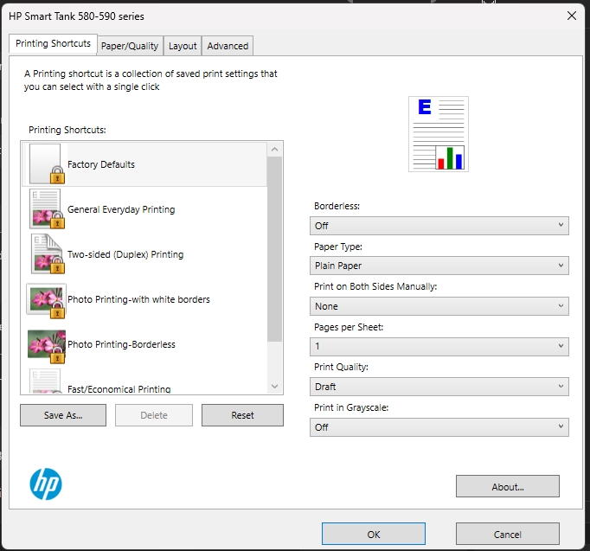This screenshot has width=590, height=551.
Task: Select the "Factory Defaults" text label
Action: pos(101,164)
